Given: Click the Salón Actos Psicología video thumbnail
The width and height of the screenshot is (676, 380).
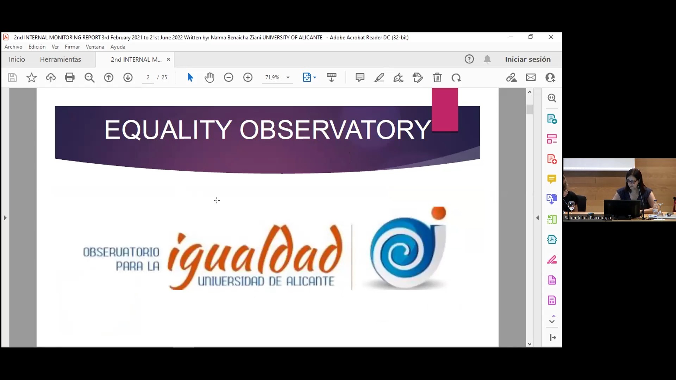Looking at the screenshot, I should 620,190.
